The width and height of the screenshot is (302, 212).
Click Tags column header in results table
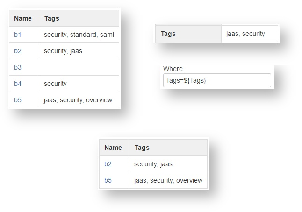142,148
